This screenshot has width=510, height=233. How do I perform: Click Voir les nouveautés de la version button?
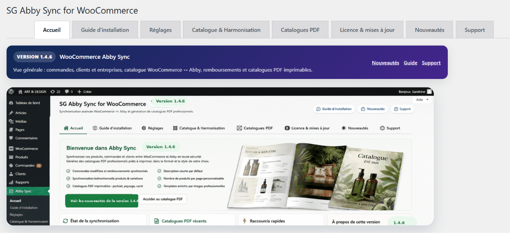pyautogui.click(x=102, y=200)
